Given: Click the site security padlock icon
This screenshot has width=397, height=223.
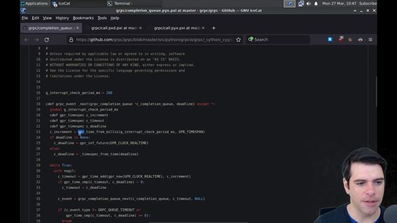Looking at the screenshot, I should pos(71,40).
